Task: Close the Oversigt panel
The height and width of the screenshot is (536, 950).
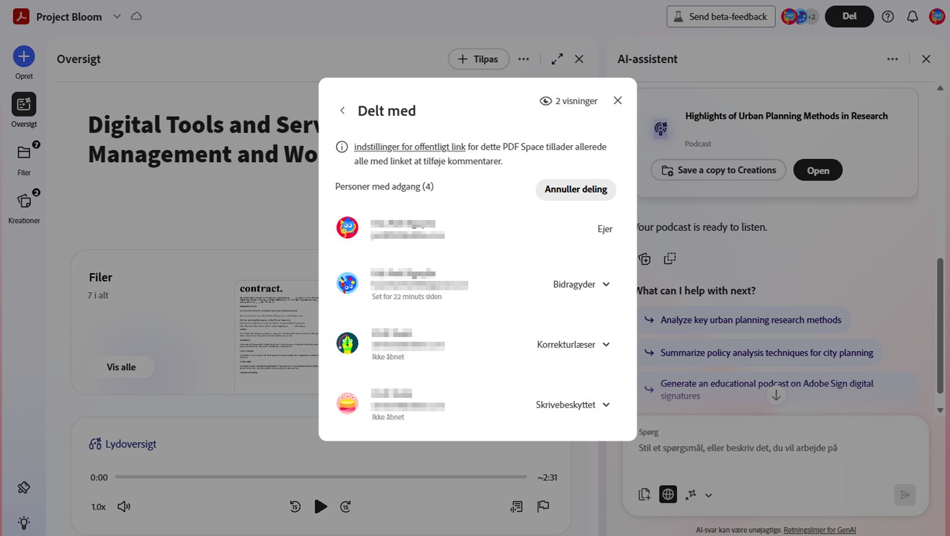Action: [x=579, y=59]
